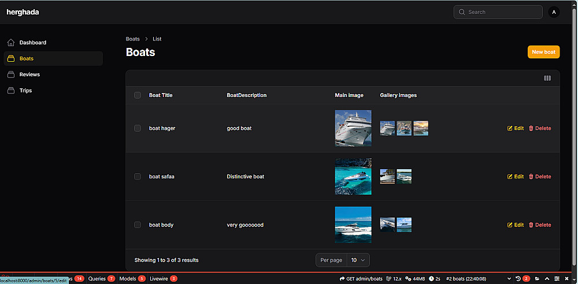
Task: Click the debugbar memory 44MB indicator
Action: coord(415,279)
